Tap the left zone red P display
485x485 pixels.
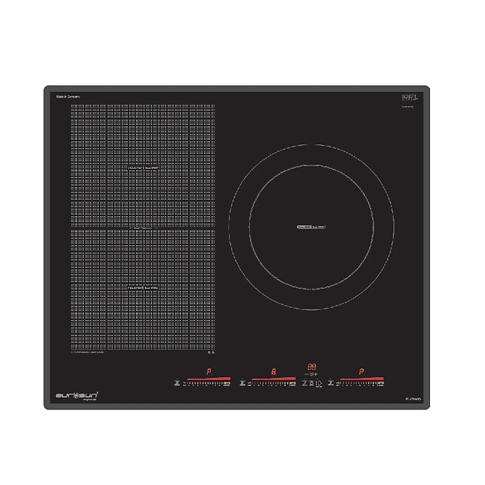[x=208, y=372]
